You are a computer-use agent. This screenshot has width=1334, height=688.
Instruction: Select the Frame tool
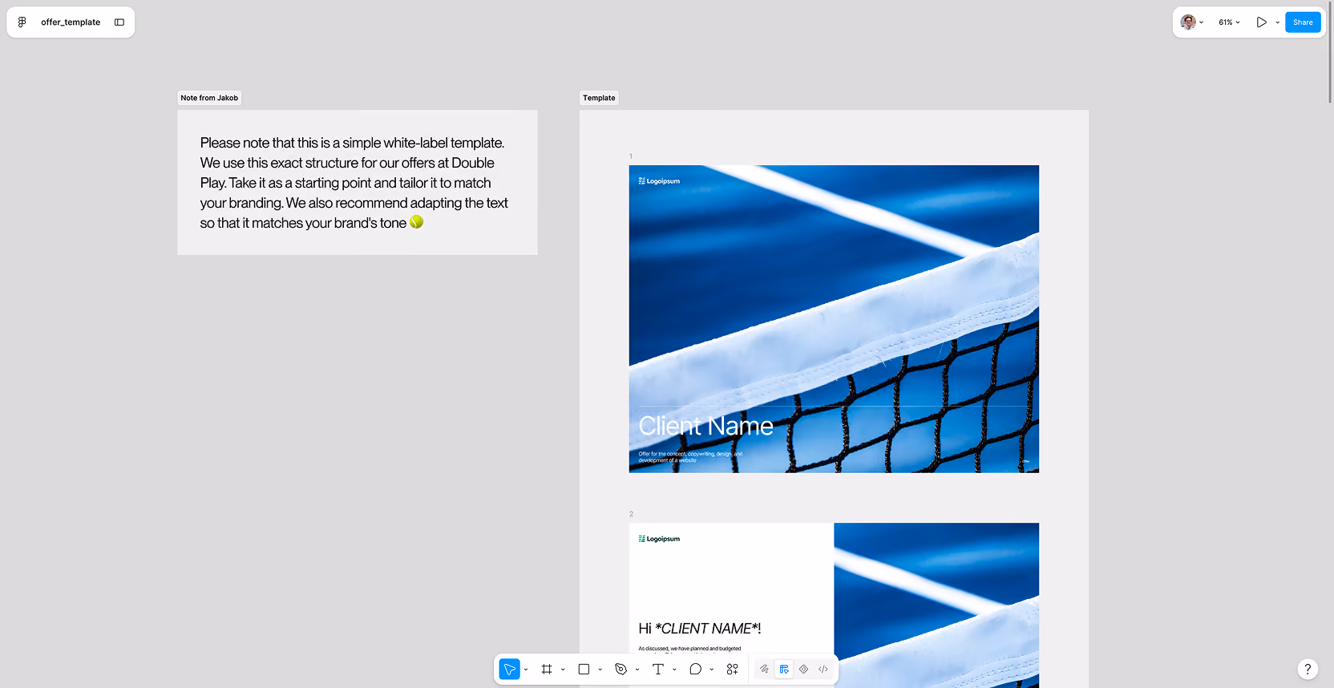547,670
